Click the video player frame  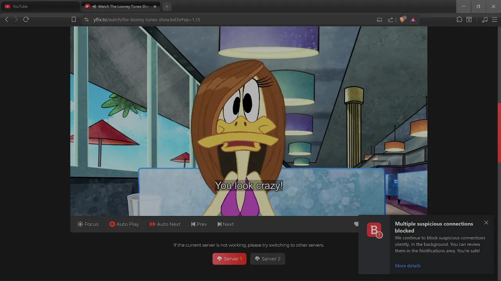click(x=249, y=121)
